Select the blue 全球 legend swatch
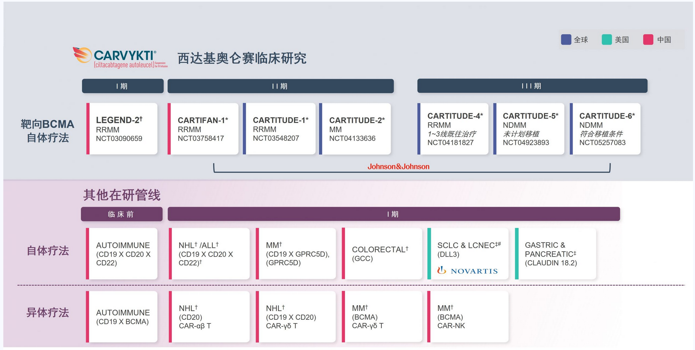Screen dimensions: 695x350 pos(566,40)
